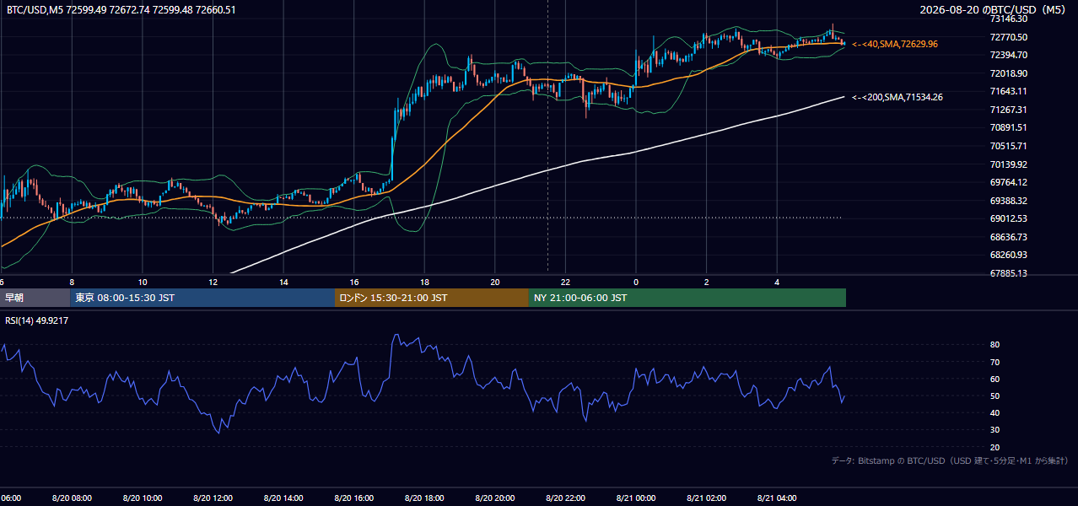
Task: Click RSI scale level 20
Action: click(994, 447)
